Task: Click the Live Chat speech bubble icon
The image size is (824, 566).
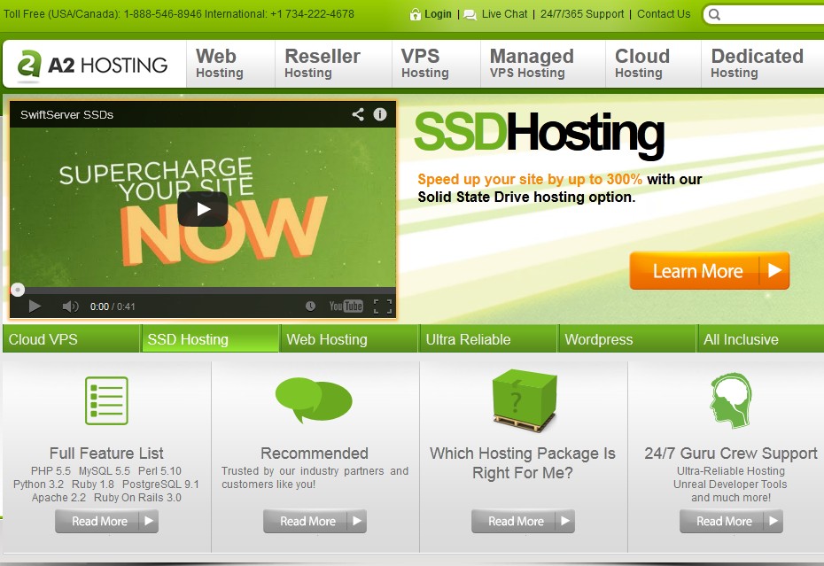Action: (x=470, y=15)
